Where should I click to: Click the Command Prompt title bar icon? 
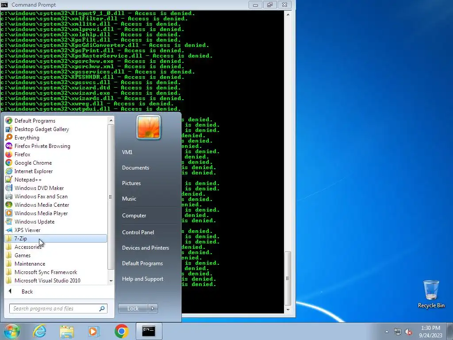4,4
